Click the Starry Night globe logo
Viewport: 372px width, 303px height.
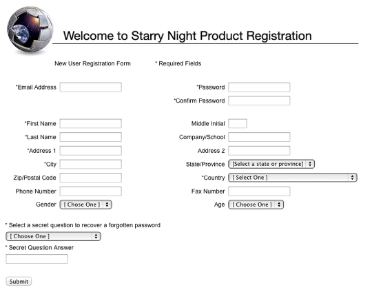(x=30, y=29)
